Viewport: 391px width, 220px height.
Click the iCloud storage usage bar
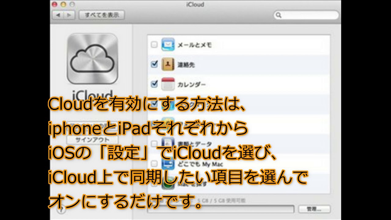pyautogui.click(x=221, y=209)
